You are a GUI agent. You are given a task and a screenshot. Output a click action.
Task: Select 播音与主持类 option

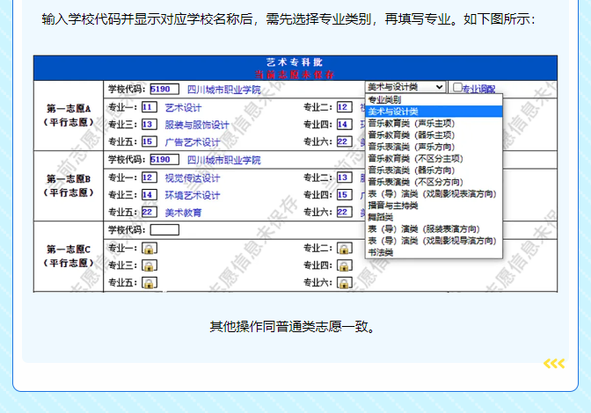tap(393, 206)
